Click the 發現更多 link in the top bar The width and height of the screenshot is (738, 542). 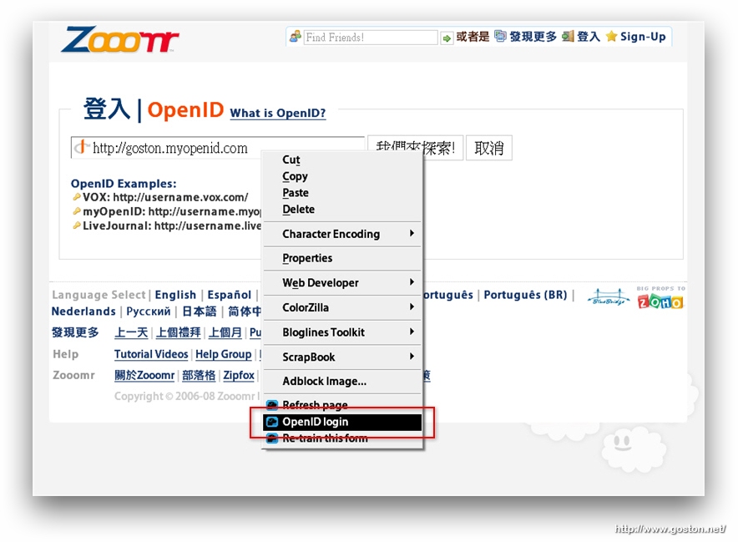533,36
